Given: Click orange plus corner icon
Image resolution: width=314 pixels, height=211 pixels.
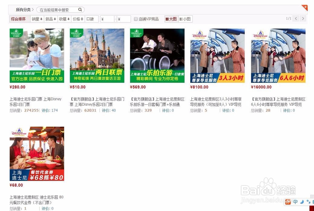Looking at the screenshot, I should (x=305, y=8).
